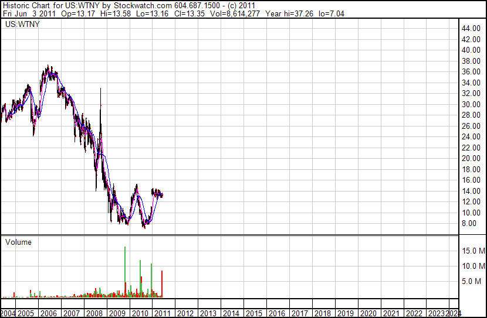
Task: Select the 2011 year marker on the time axis
Action: (162, 313)
